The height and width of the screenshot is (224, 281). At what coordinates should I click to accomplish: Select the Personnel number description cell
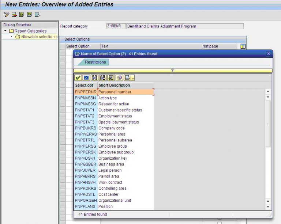(x=125, y=92)
